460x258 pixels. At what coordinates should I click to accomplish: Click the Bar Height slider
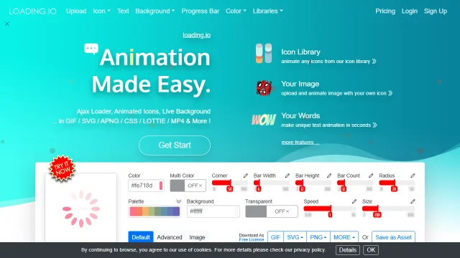click(313, 183)
